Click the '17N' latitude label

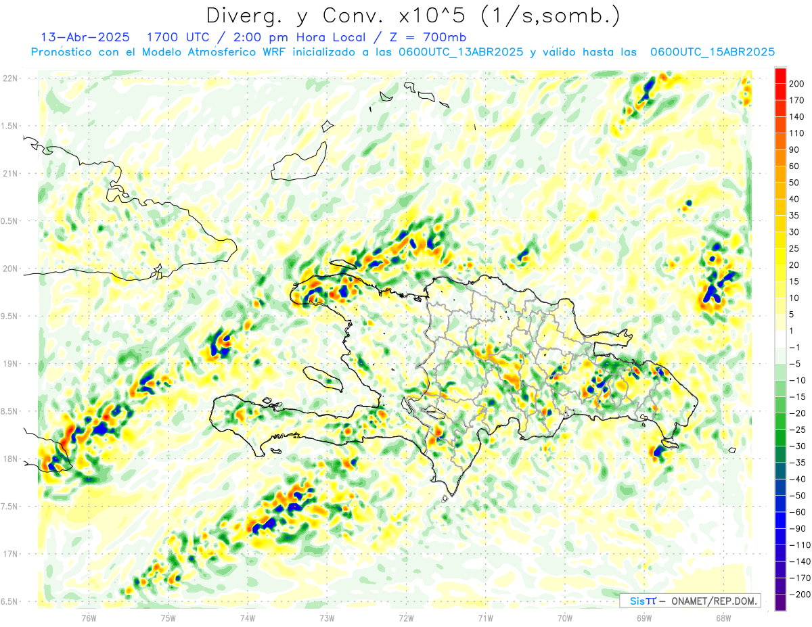pos(9,554)
